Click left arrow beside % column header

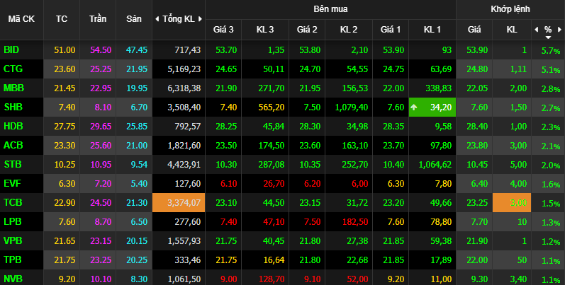[537, 30]
